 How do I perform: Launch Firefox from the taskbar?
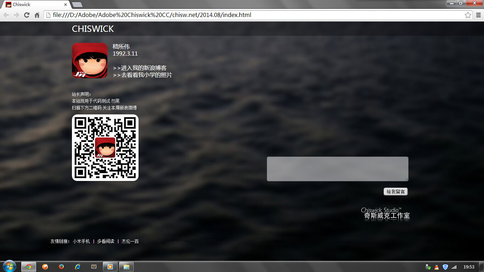coord(61,267)
